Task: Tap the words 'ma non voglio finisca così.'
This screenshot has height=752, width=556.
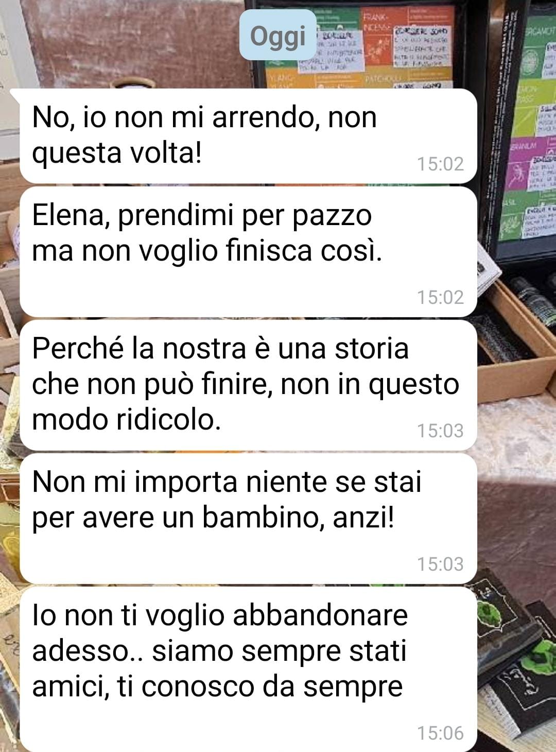Action: [207, 251]
